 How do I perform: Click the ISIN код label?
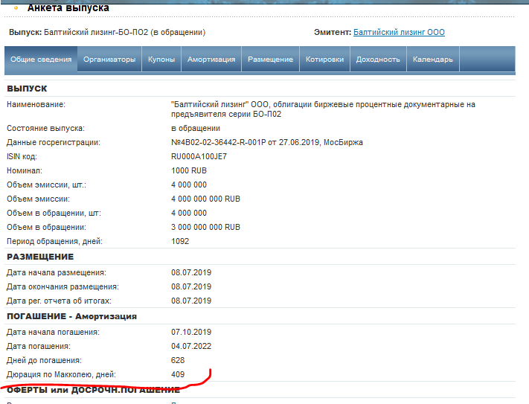click(x=22, y=156)
